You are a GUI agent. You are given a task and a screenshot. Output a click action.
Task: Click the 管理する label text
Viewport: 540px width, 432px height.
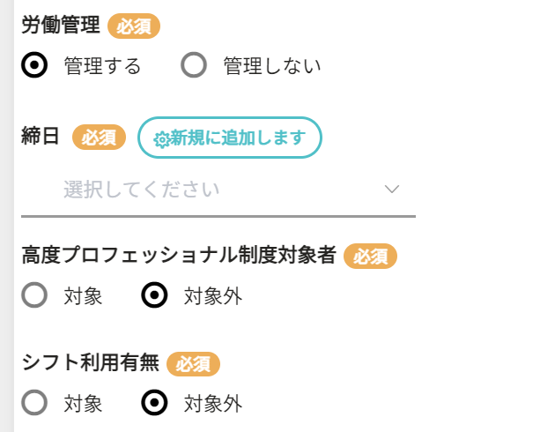(x=103, y=65)
